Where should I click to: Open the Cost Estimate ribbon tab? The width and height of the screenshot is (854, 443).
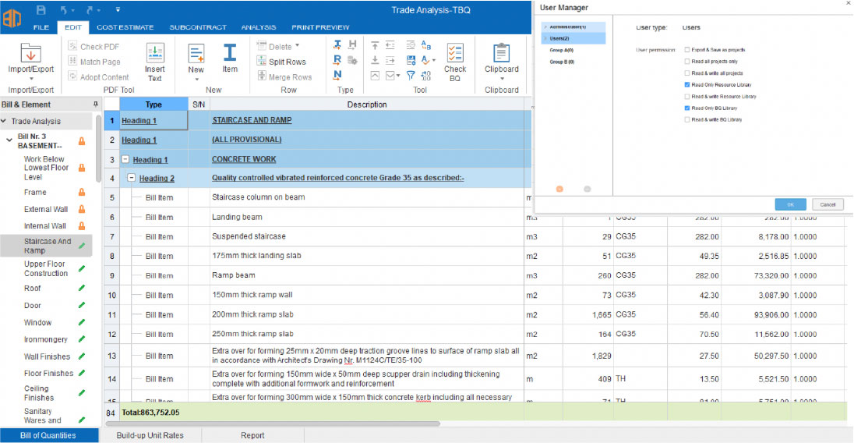click(x=125, y=27)
